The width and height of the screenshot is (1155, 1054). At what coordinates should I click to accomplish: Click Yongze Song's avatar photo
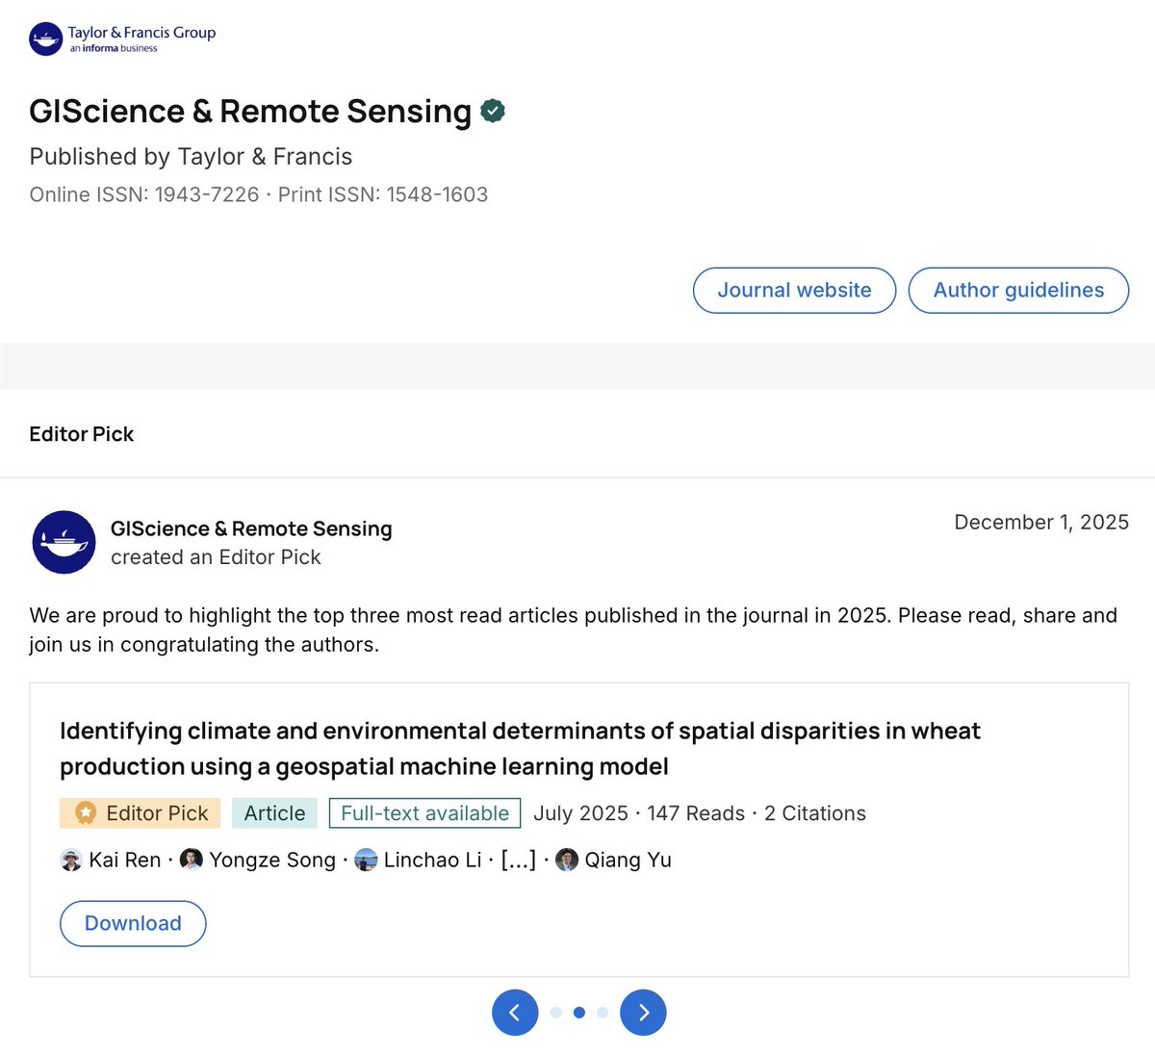[x=192, y=860]
